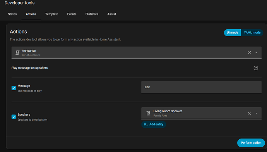Remove the Living Room Speaker entity
The width and height of the screenshot is (267, 152).
[x=249, y=113]
